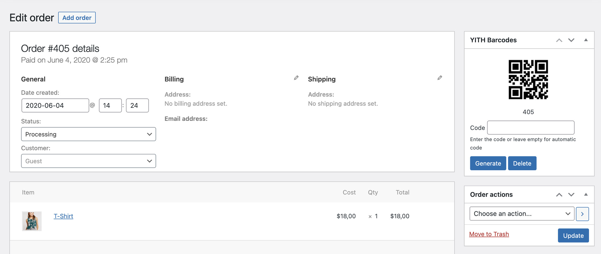Move Order actions panel down

pos(571,195)
